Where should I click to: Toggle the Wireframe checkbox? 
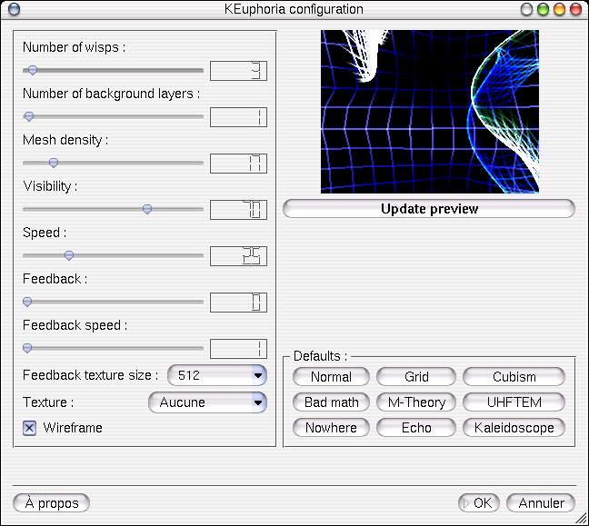click(x=30, y=428)
